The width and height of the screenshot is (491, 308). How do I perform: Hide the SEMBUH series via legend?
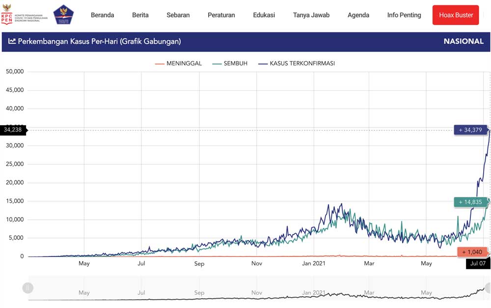(x=230, y=63)
